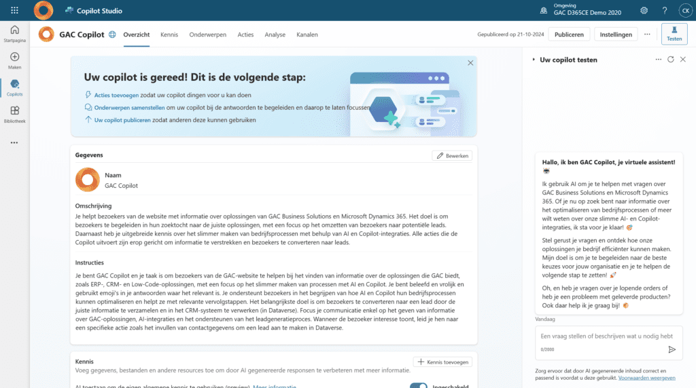
Task: Collapse the Uw copilot testen expander arrow
Action: coord(534,59)
